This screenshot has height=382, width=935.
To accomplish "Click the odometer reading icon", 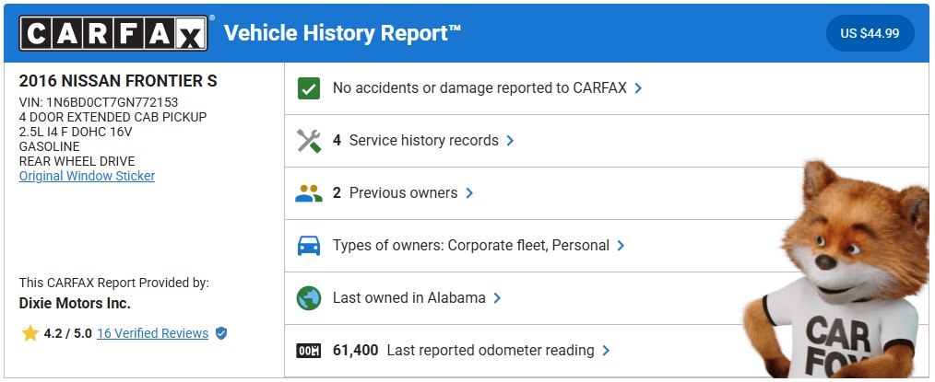I will click(309, 351).
